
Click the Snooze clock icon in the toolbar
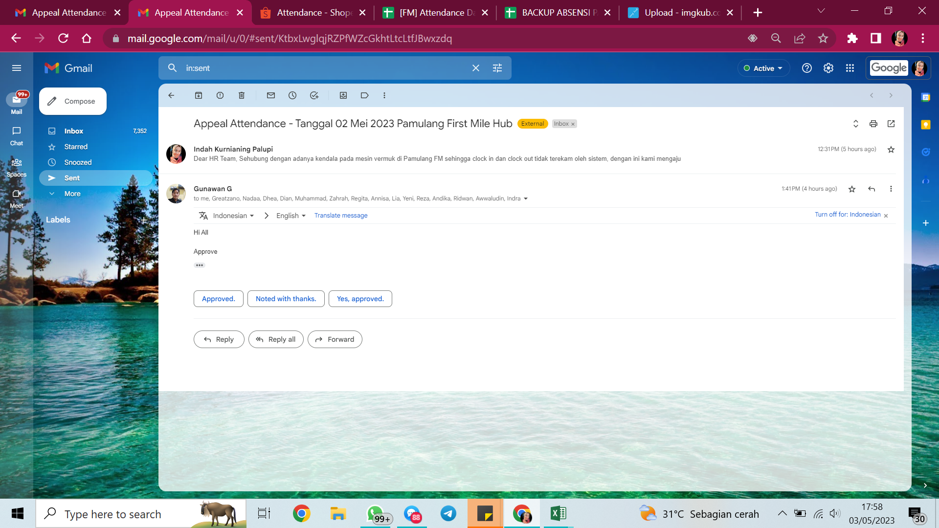292,95
